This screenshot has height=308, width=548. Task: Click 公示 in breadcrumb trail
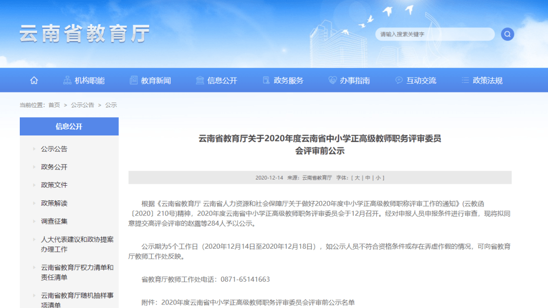[111, 105]
